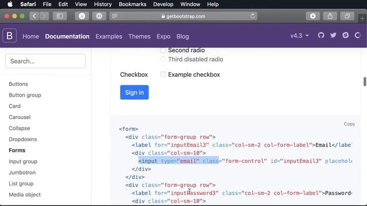
Task: Click the 1Password extension icon
Action: click(x=99, y=16)
